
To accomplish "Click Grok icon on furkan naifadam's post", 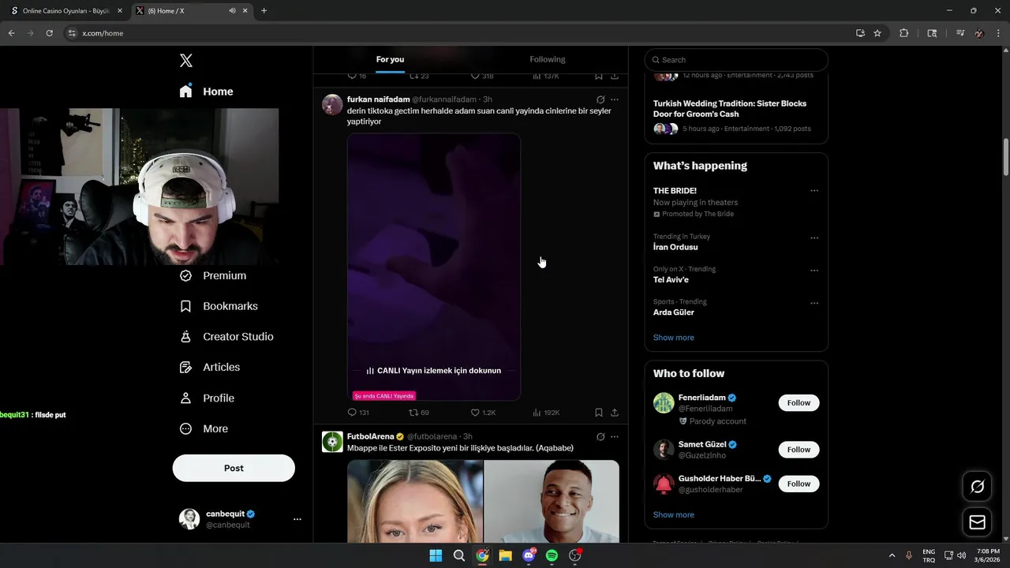I will [600, 100].
